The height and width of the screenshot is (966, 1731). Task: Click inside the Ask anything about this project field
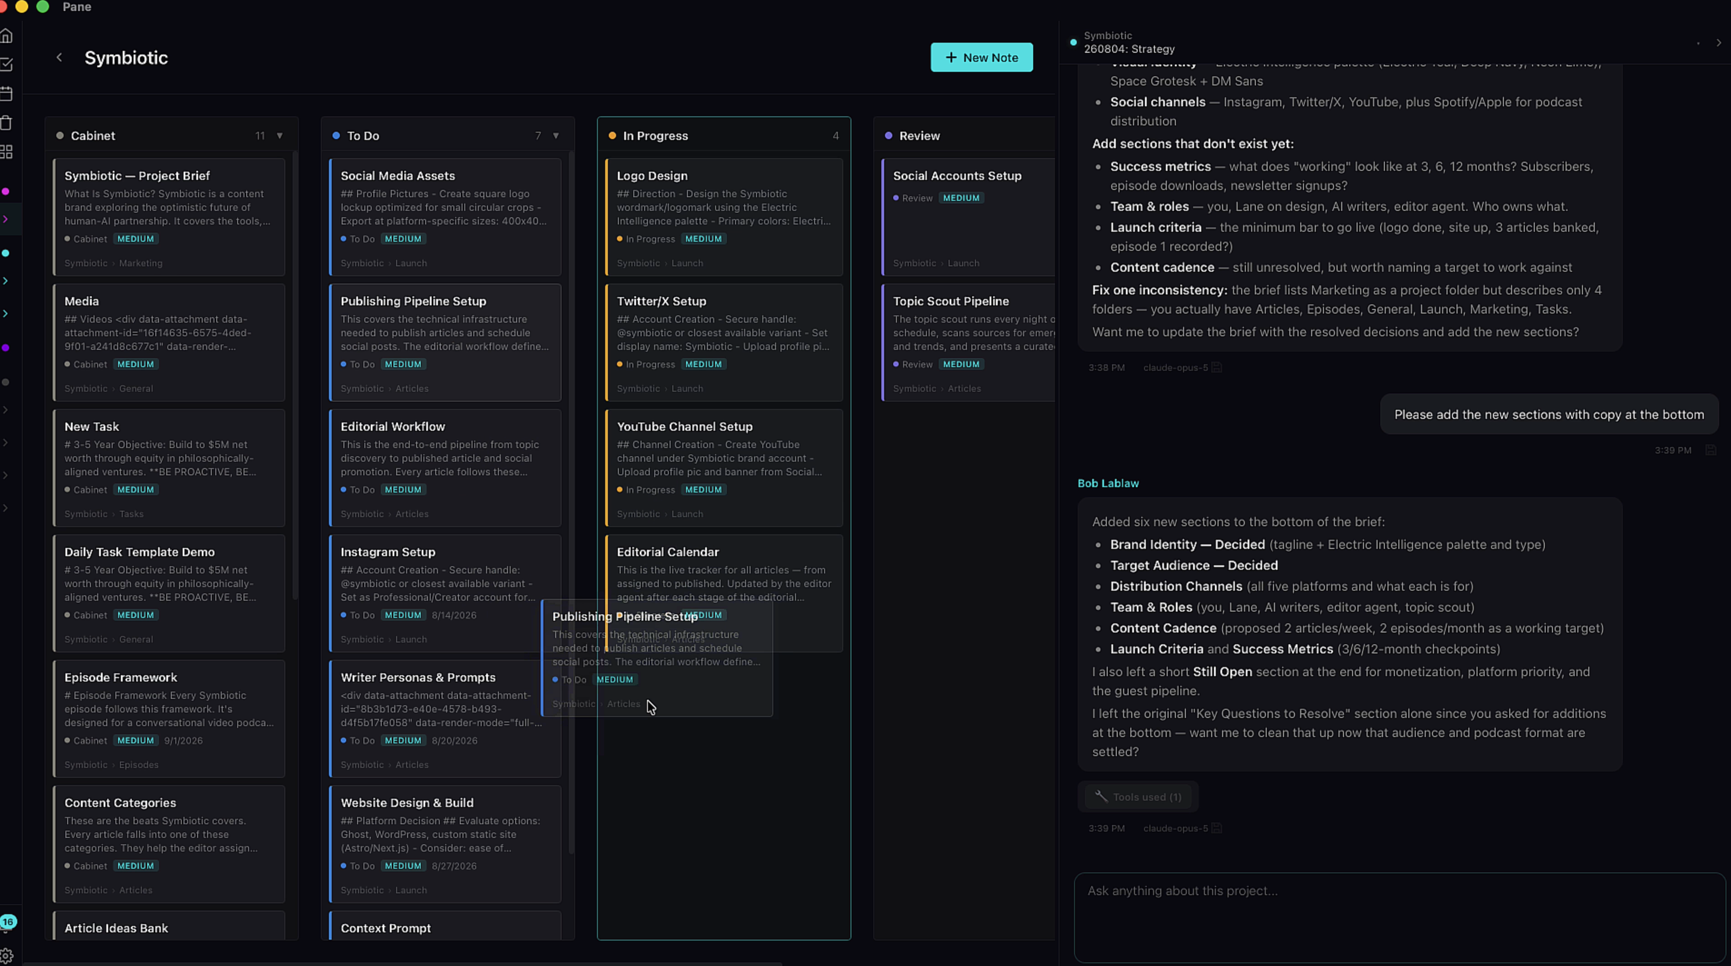(1399, 917)
